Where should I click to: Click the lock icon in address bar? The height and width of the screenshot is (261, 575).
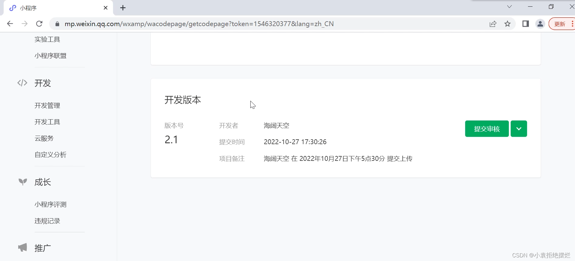[x=57, y=24]
